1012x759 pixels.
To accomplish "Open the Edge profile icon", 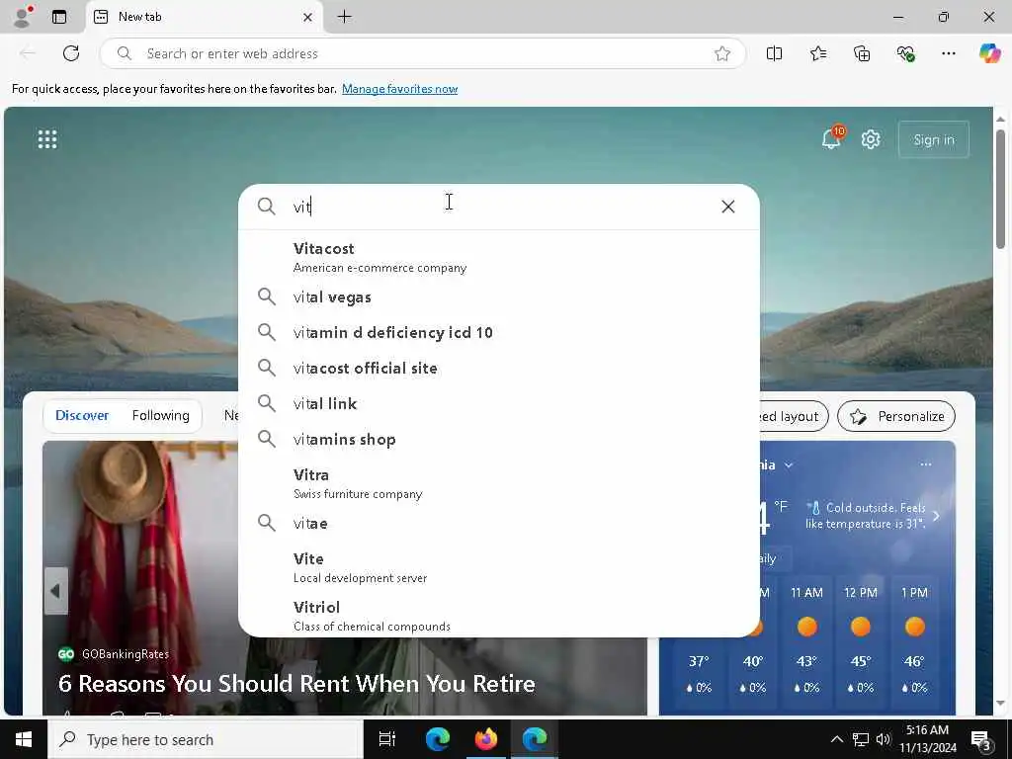I will coord(24,16).
